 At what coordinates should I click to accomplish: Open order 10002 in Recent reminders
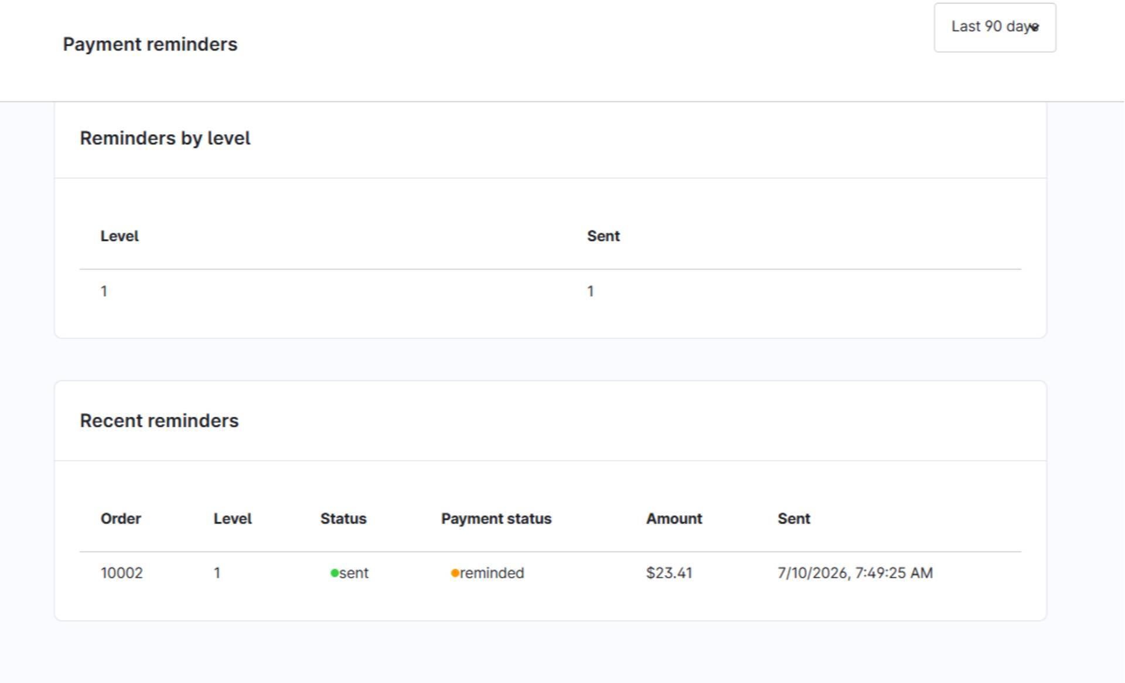point(122,573)
